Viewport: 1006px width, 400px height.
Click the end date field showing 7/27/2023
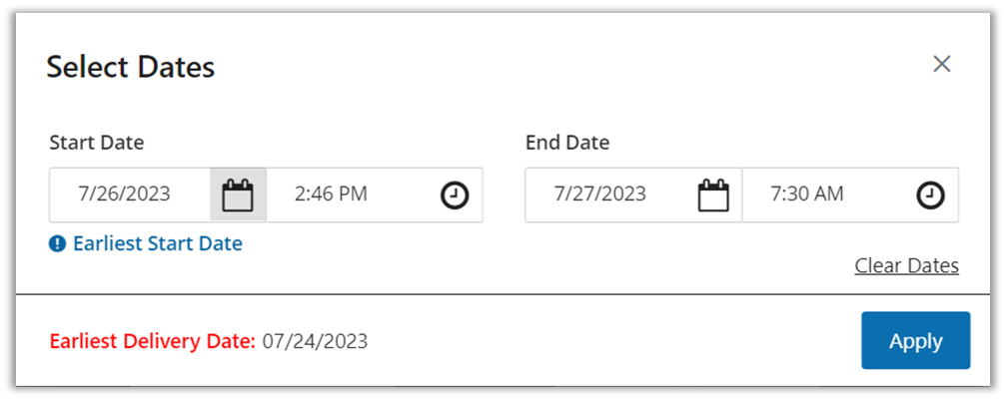pos(600,195)
